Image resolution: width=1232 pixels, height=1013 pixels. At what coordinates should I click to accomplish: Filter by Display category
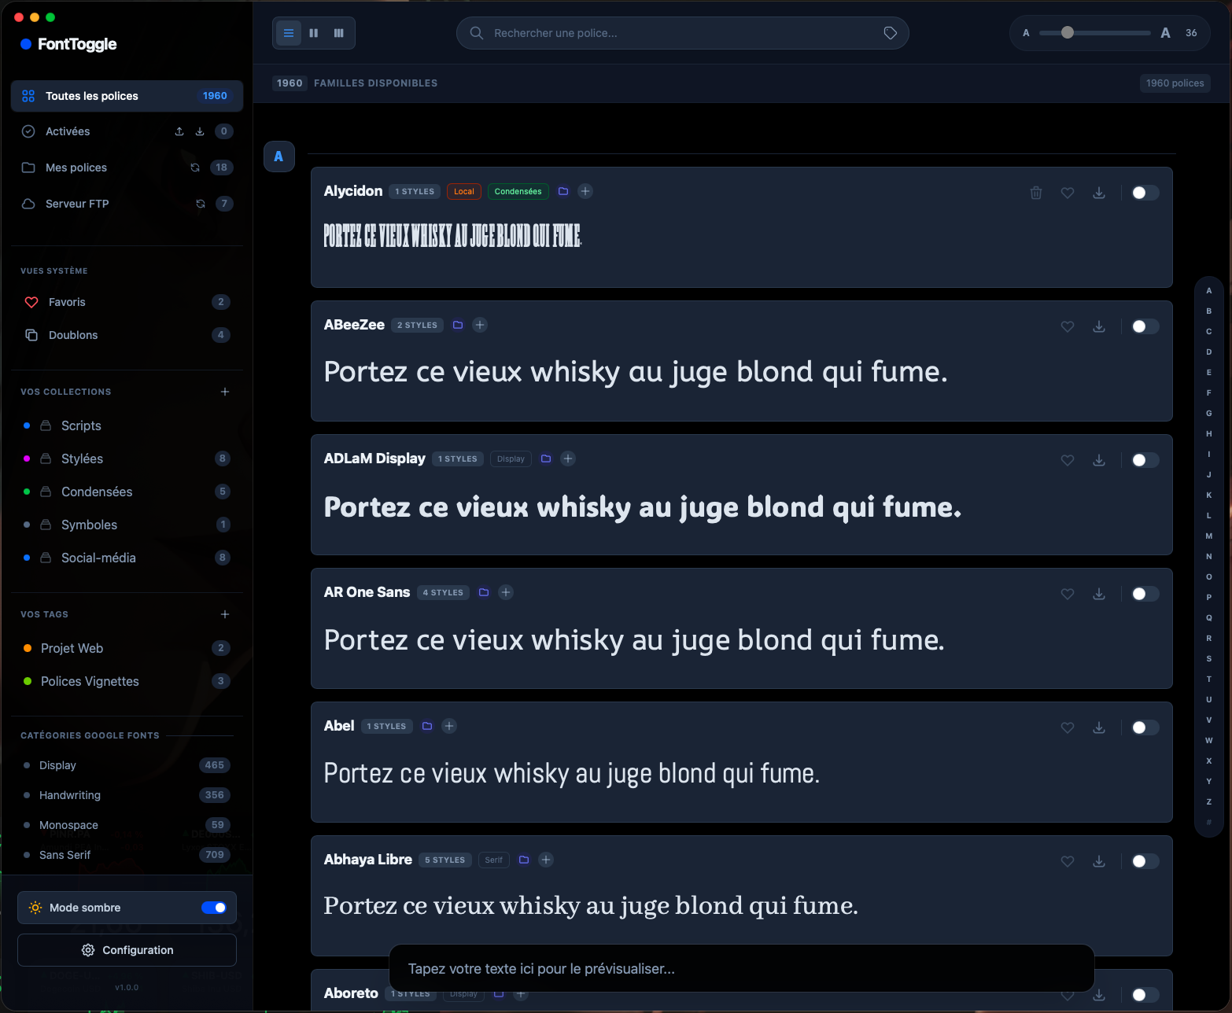(127, 765)
